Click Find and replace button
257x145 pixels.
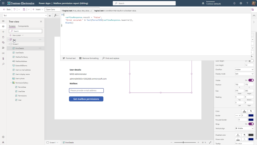tap(111, 58)
